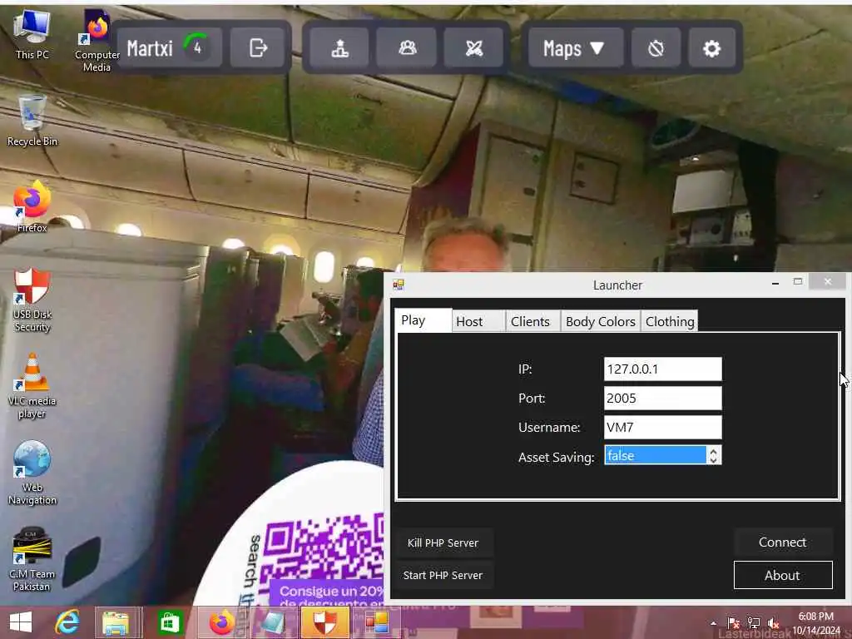Switch to Firefox in the taskbar
Image resolution: width=852 pixels, height=639 pixels.
(222, 622)
